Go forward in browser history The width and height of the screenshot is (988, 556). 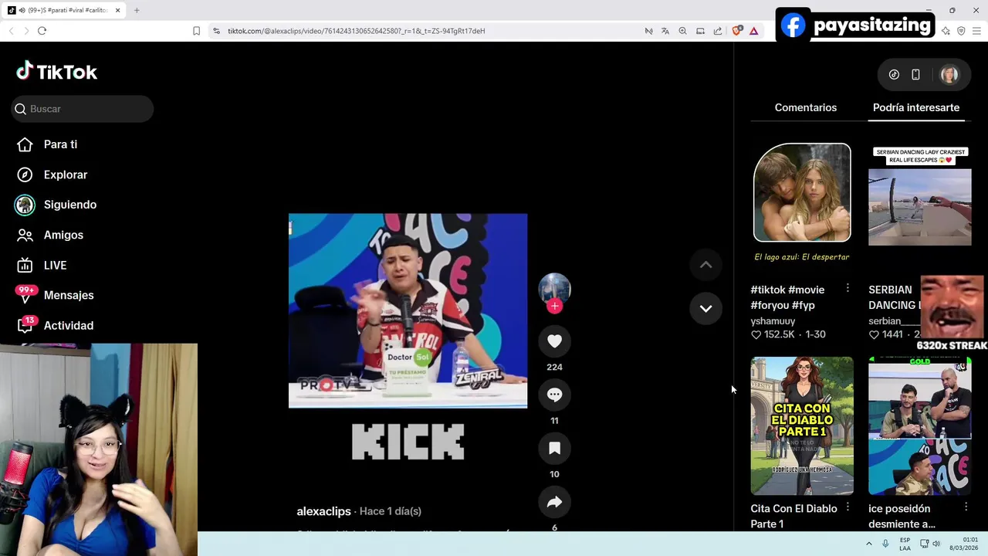tap(25, 31)
